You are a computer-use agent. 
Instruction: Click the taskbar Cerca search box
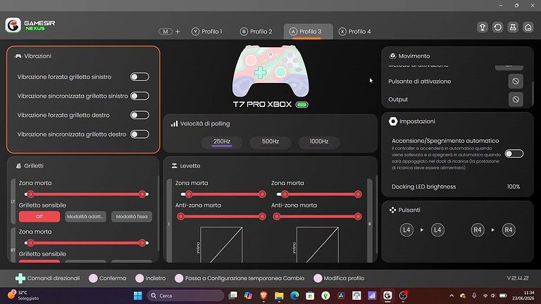pos(185,296)
